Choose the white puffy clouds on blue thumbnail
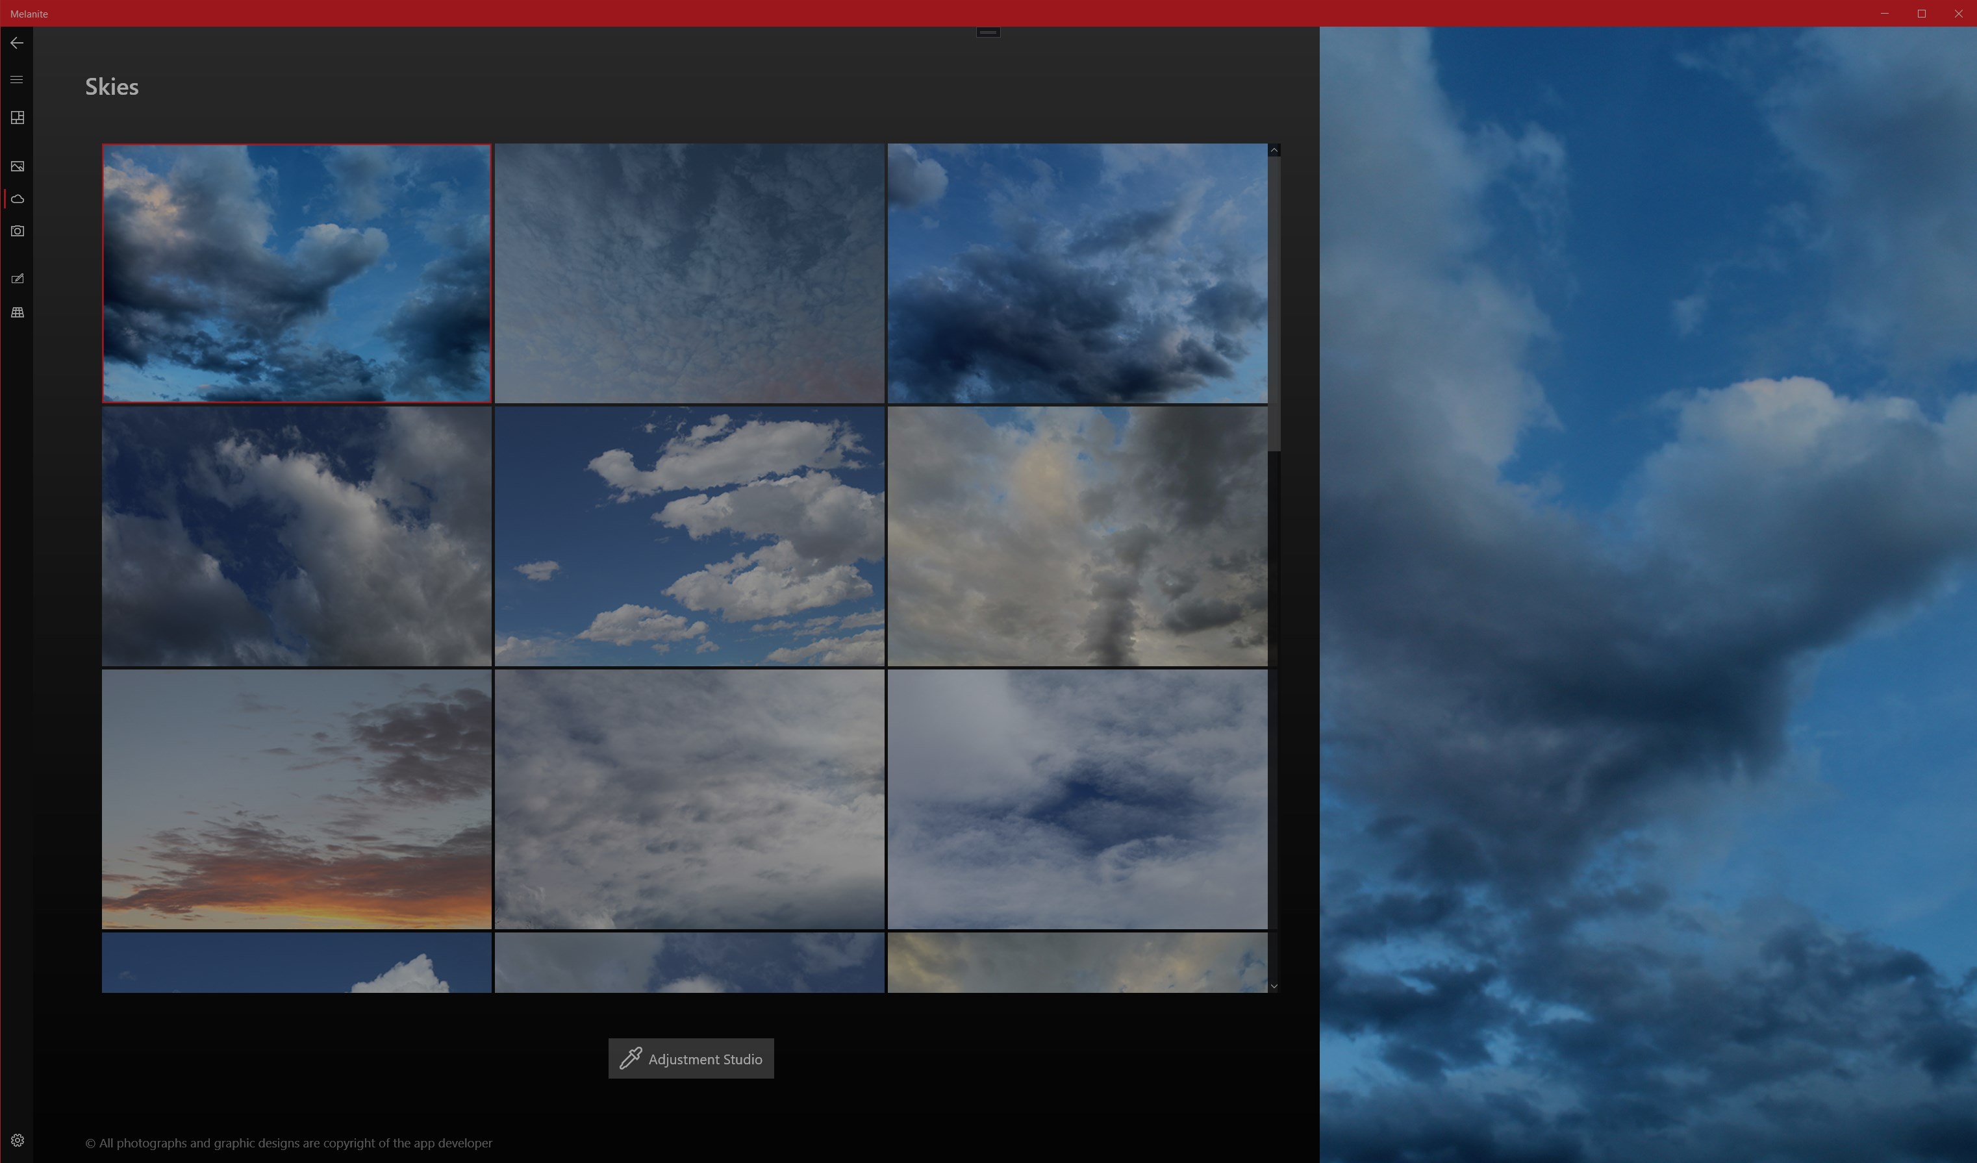The height and width of the screenshot is (1163, 1977). coord(689,536)
